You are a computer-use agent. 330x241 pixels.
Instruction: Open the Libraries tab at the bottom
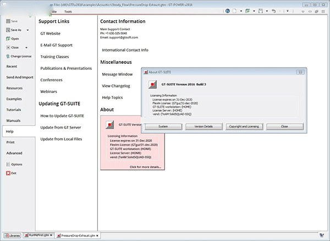12,235
